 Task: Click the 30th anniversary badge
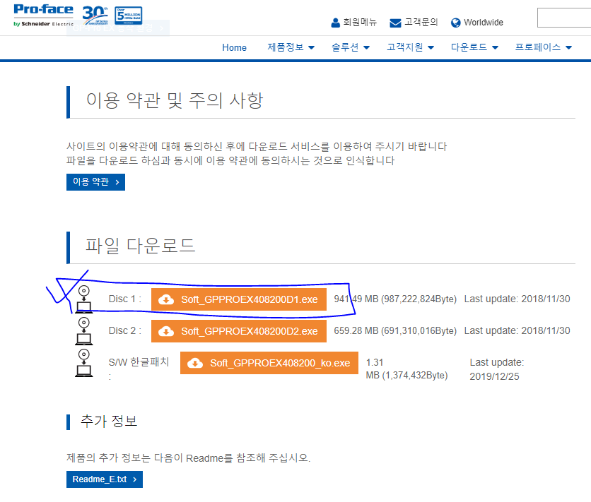pyautogui.click(x=95, y=15)
